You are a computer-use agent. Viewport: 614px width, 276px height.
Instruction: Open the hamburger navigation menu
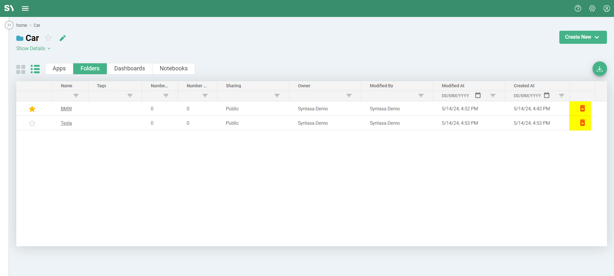(25, 9)
